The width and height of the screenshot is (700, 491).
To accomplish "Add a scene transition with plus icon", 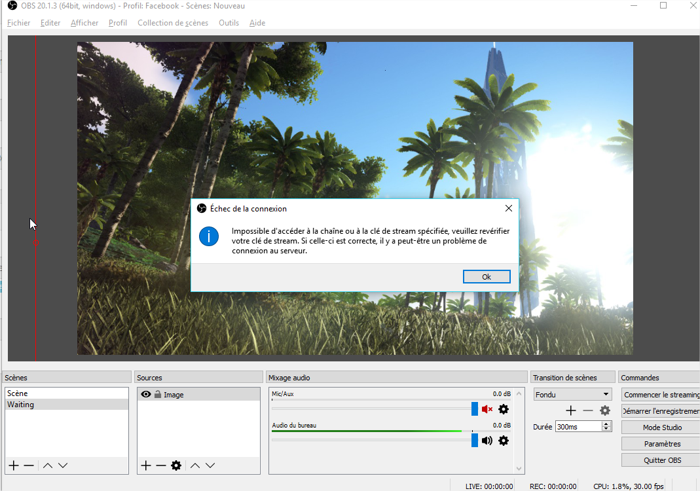I will pyautogui.click(x=571, y=410).
